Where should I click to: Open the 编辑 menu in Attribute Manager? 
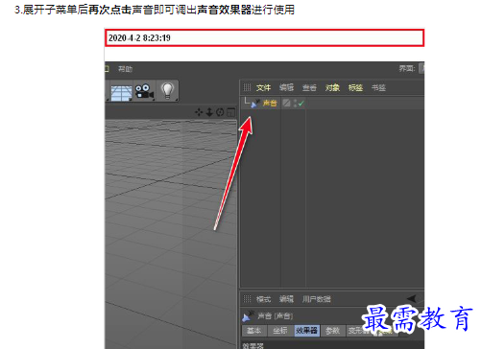click(286, 299)
